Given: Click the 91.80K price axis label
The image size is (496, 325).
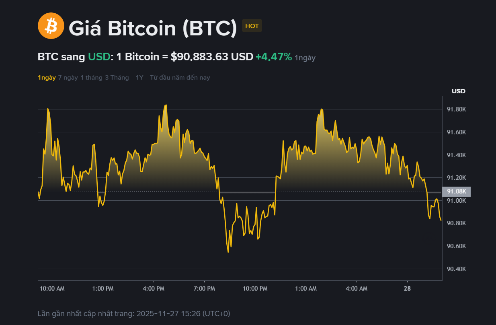Looking at the screenshot, I should coord(456,109).
